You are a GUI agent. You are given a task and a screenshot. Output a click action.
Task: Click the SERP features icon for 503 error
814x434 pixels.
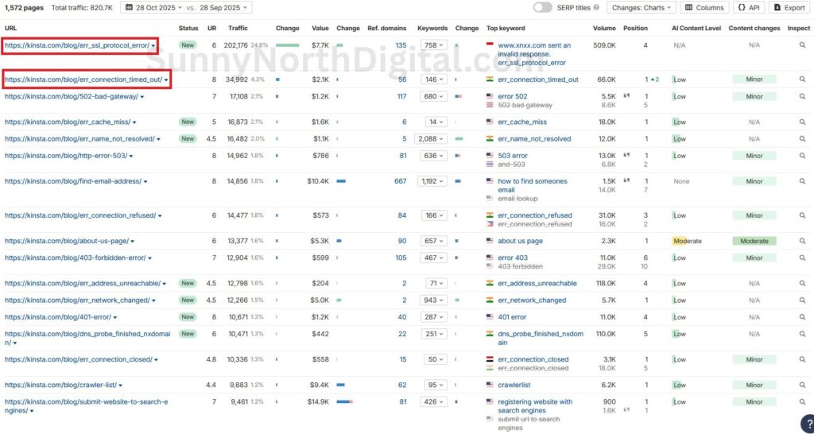tap(627, 155)
